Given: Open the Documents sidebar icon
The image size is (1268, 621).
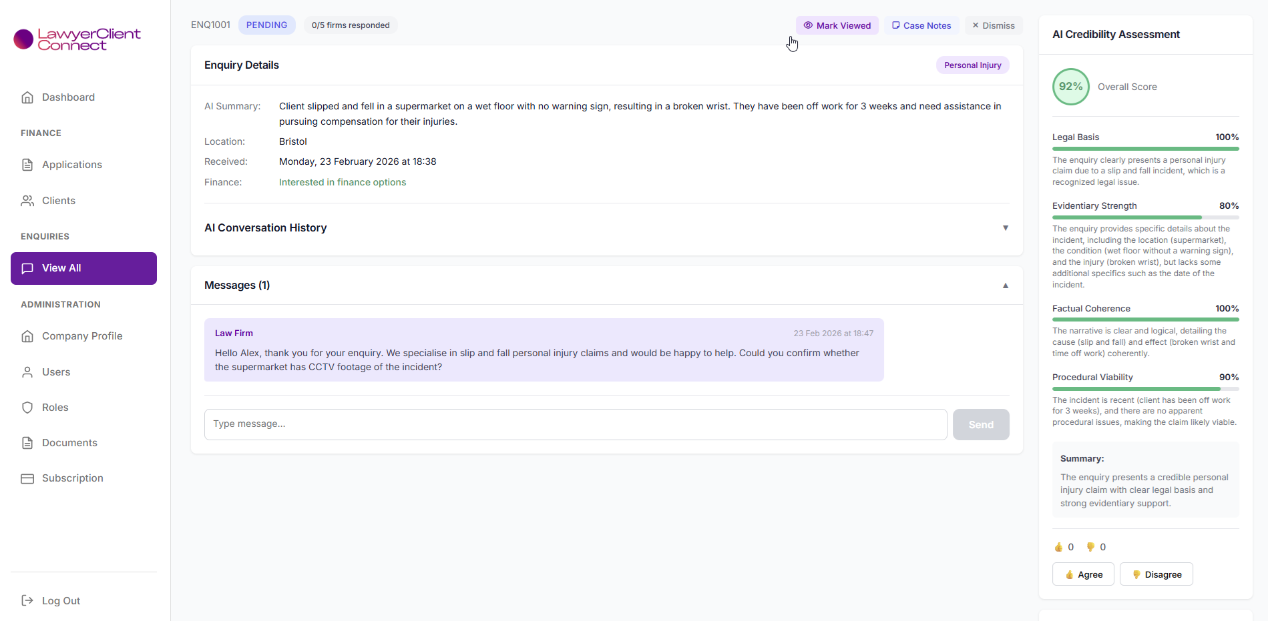Looking at the screenshot, I should pos(27,442).
